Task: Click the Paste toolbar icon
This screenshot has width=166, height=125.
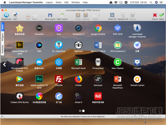Action: [x=34, y=15]
